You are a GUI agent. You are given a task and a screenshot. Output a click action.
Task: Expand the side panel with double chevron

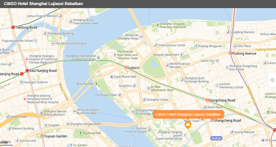point(272,80)
